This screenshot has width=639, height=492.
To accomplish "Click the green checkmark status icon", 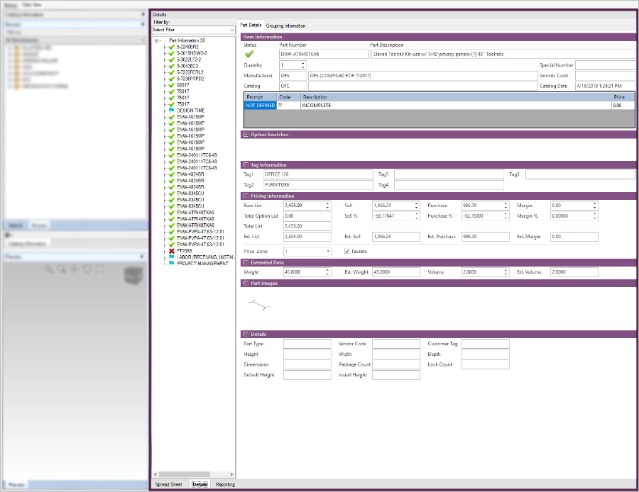I will pyautogui.click(x=249, y=54).
